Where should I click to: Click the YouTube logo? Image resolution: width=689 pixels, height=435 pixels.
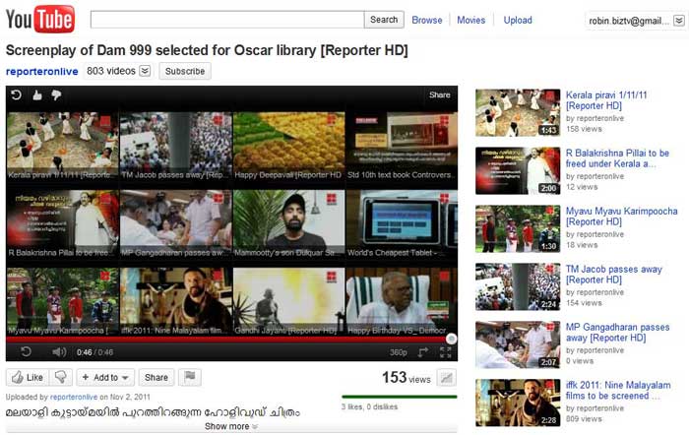[x=40, y=19]
